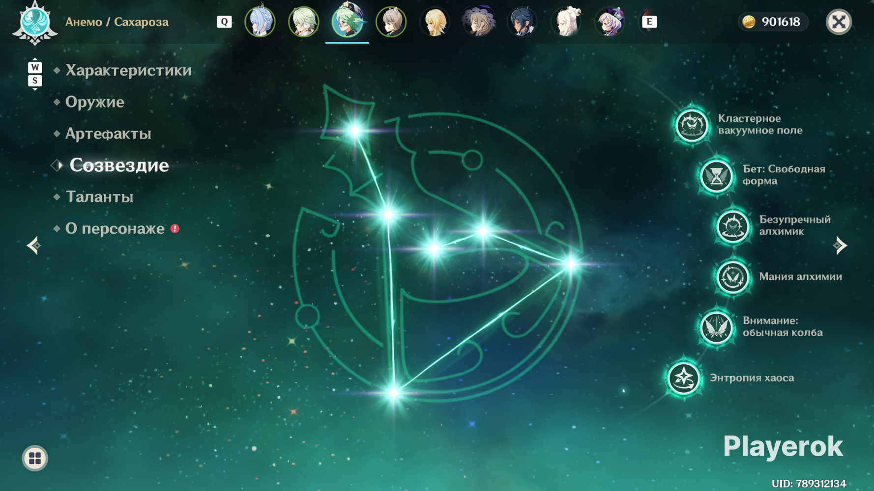Click the Mora balance 901618

pyautogui.click(x=781, y=22)
